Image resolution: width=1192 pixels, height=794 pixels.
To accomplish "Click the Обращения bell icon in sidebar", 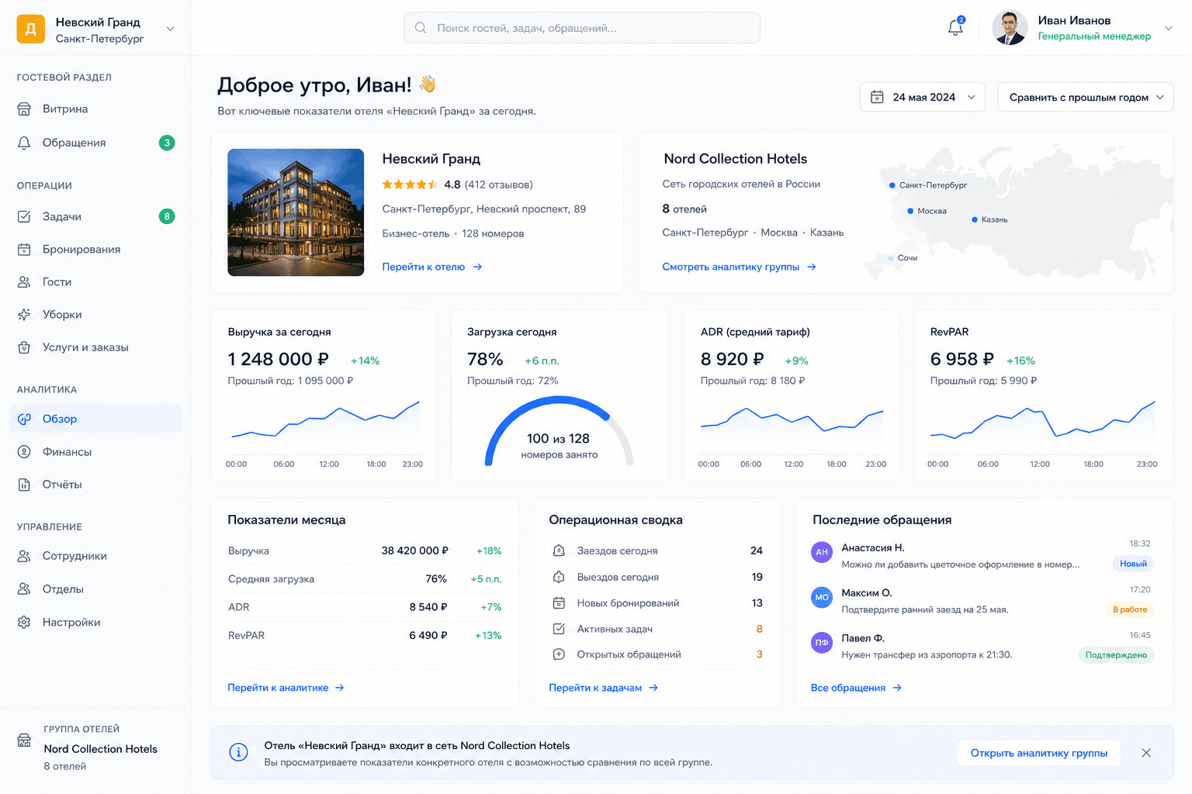I will tap(24, 143).
